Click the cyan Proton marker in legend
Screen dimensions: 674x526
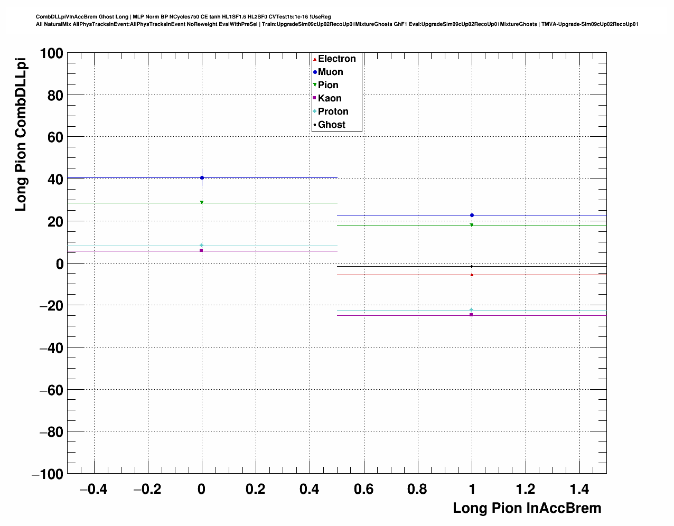click(x=315, y=111)
